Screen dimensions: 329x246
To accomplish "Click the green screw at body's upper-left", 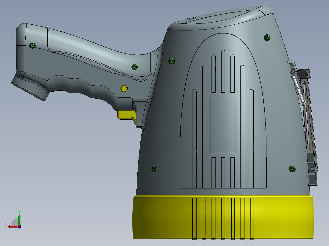I will [172, 61].
